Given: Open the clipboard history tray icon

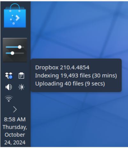Looking at the screenshot, I should (x=21, y=76).
